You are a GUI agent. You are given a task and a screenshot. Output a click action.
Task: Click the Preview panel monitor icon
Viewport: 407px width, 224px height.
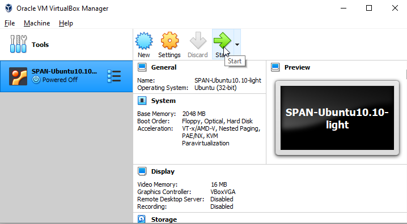[275, 67]
